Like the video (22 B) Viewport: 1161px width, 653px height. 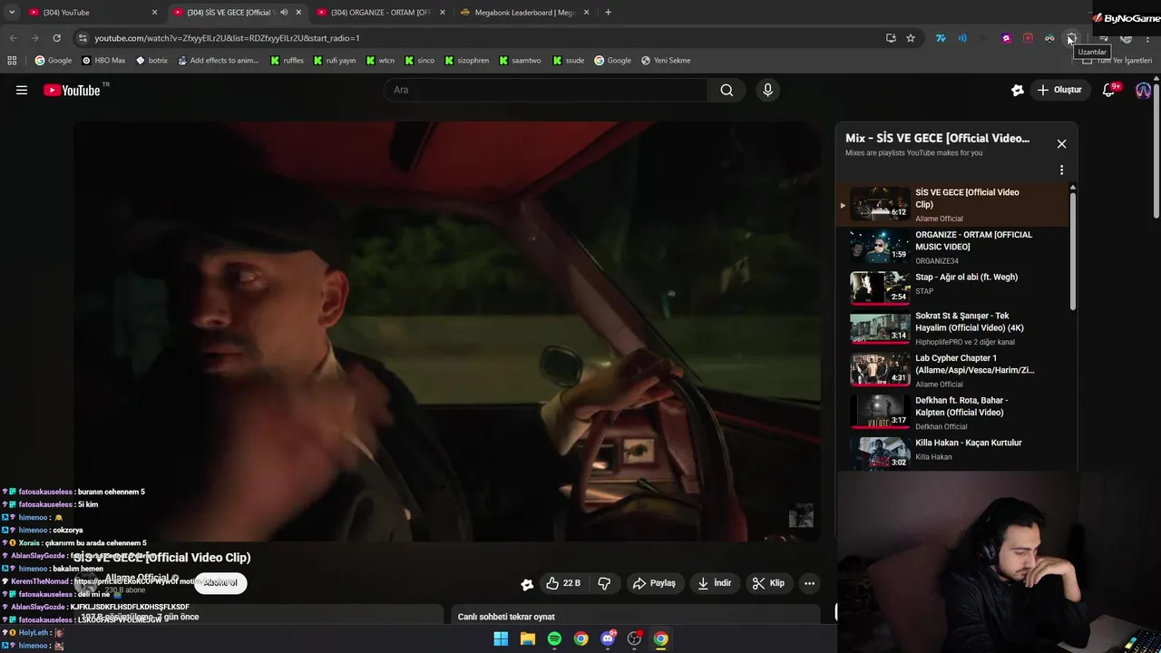(x=563, y=583)
